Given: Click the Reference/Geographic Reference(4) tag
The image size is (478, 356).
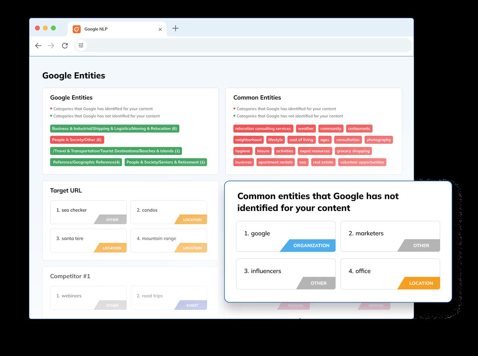Looking at the screenshot, I should (86, 162).
